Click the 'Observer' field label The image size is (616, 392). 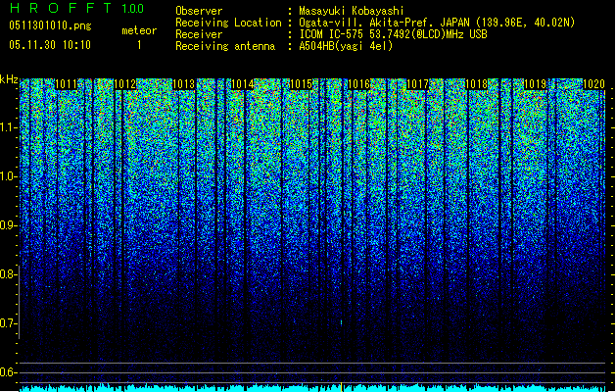pos(199,11)
